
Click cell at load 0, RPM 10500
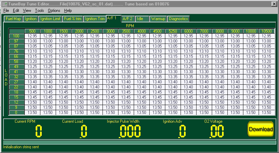point(267,113)
